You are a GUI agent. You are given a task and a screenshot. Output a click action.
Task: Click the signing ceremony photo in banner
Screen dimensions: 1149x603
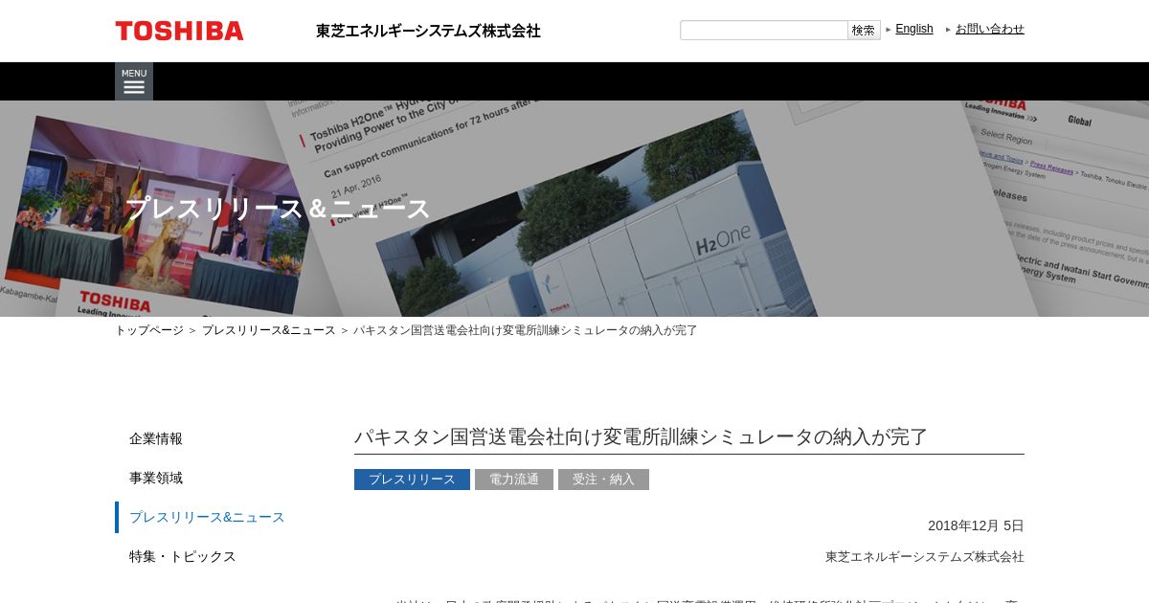158,215
